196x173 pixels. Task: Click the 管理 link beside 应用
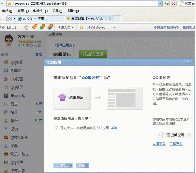point(39,54)
